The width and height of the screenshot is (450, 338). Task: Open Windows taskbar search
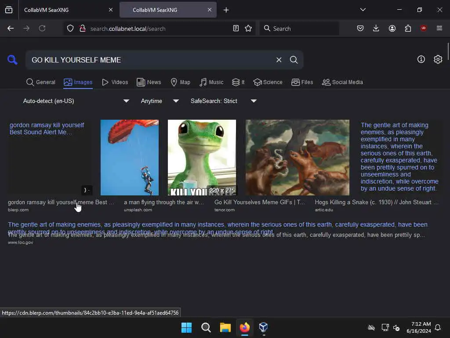pyautogui.click(x=206, y=327)
